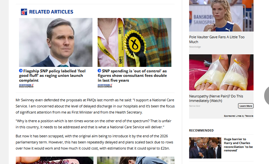The image size is (269, 164).
Task: Open 'Flagship SNP policy labelled feel good fluff' article
Action: pyautogui.click(x=53, y=76)
